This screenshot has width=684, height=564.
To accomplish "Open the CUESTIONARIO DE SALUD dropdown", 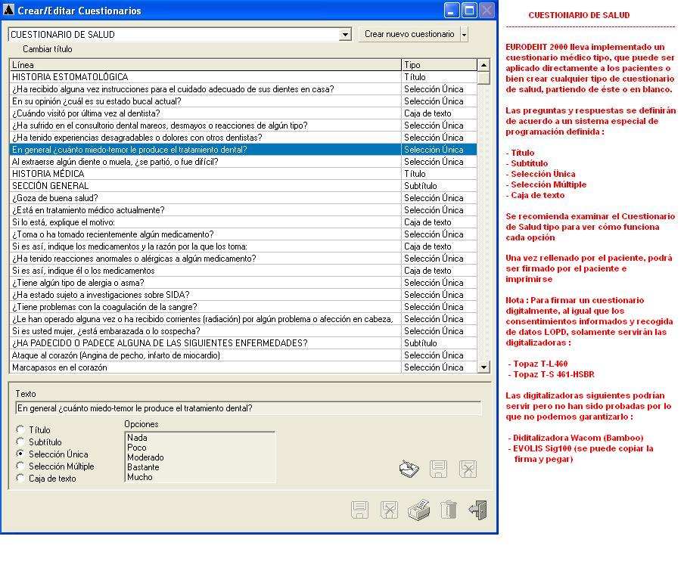I will pos(345,35).
